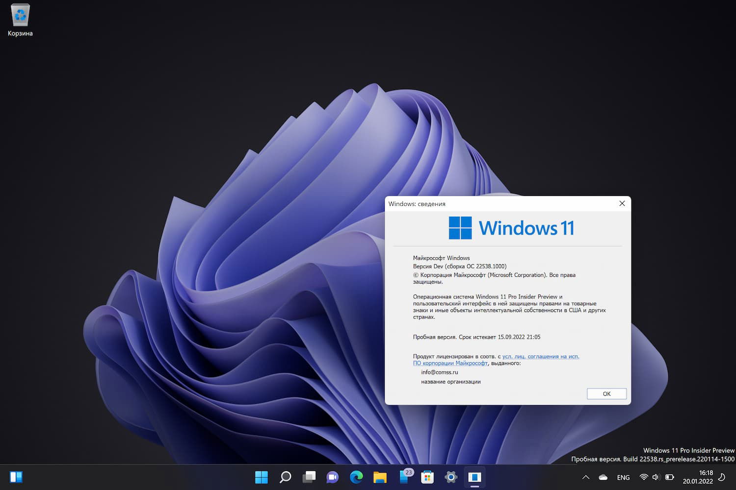Click the 'Майкрософт Windows' text line
Viewport: 736px width, 490px height.
coord(441,258)
